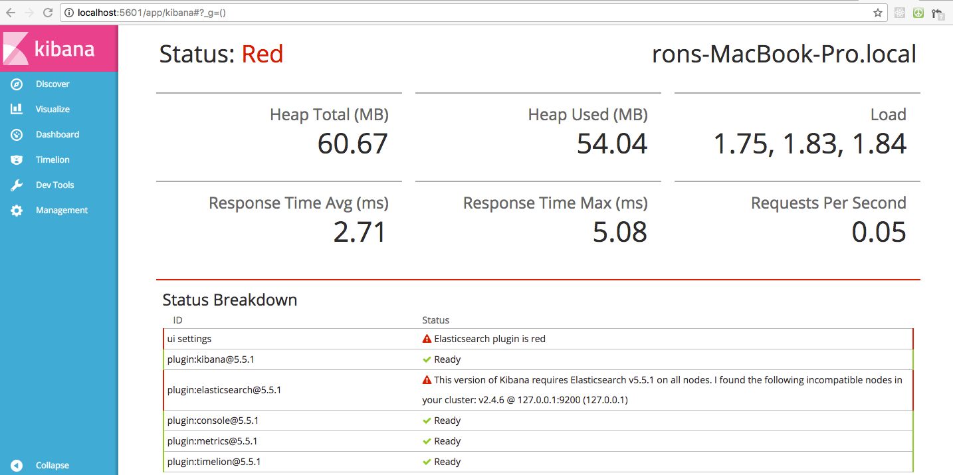The width and height of the screenshot is (953, 475).
Task: Click the Heap Used value 54.04
Action: (x=612, y=143)
